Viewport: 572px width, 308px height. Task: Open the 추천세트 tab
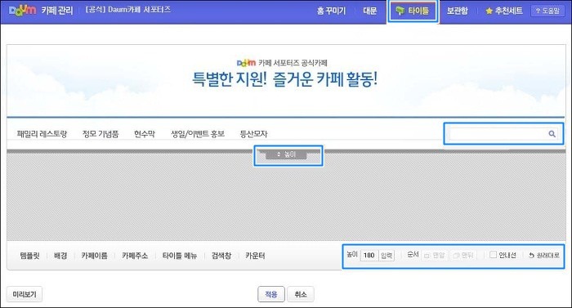coord(504,11)
